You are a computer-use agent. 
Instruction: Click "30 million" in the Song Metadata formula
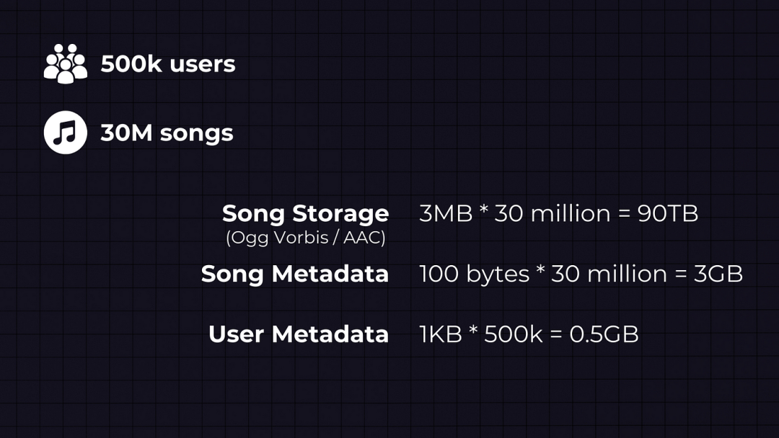pyautogui.click(x=609, y=274)
